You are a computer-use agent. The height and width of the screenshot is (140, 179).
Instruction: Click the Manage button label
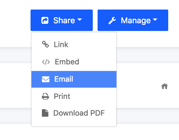[x=136, y=21]
